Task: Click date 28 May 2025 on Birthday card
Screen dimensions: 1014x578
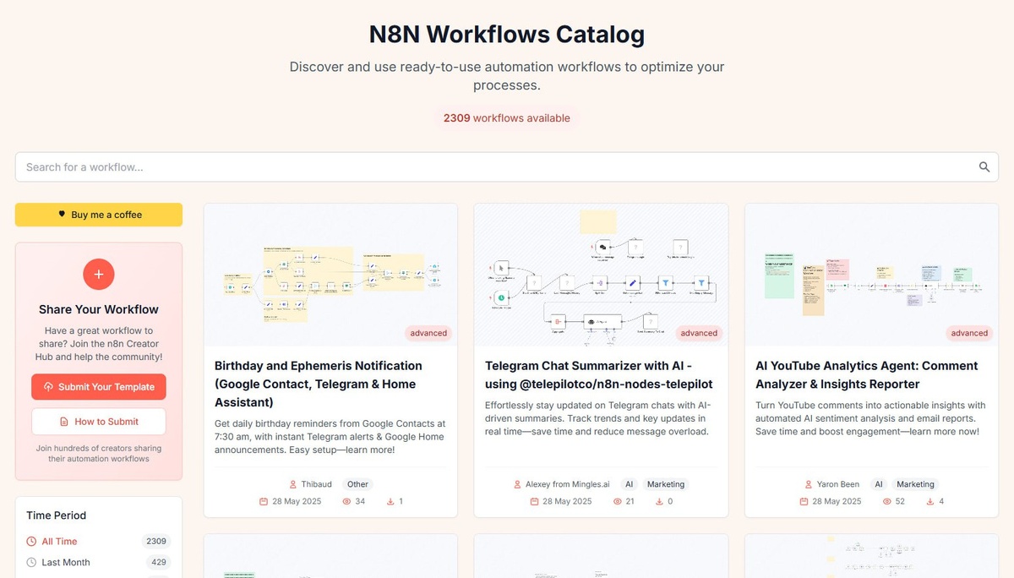Action: pyautogui.click(x=297, y=502)
